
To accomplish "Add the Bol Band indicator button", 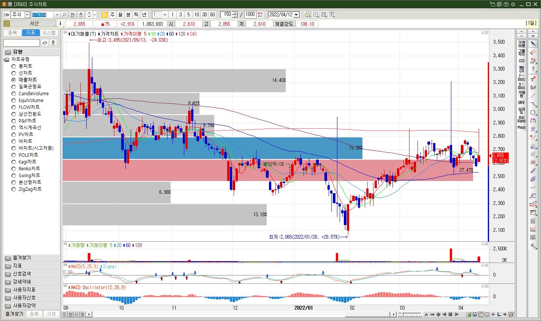I will click(521, 119).
